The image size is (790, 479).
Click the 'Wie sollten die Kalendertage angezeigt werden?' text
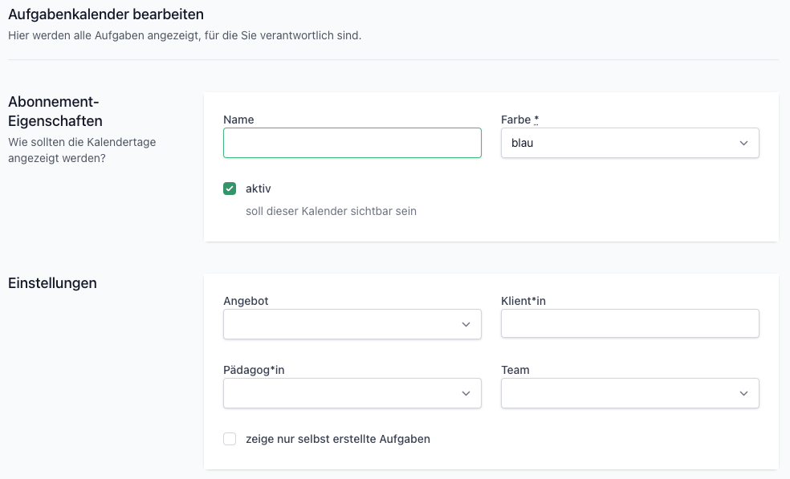82,150
